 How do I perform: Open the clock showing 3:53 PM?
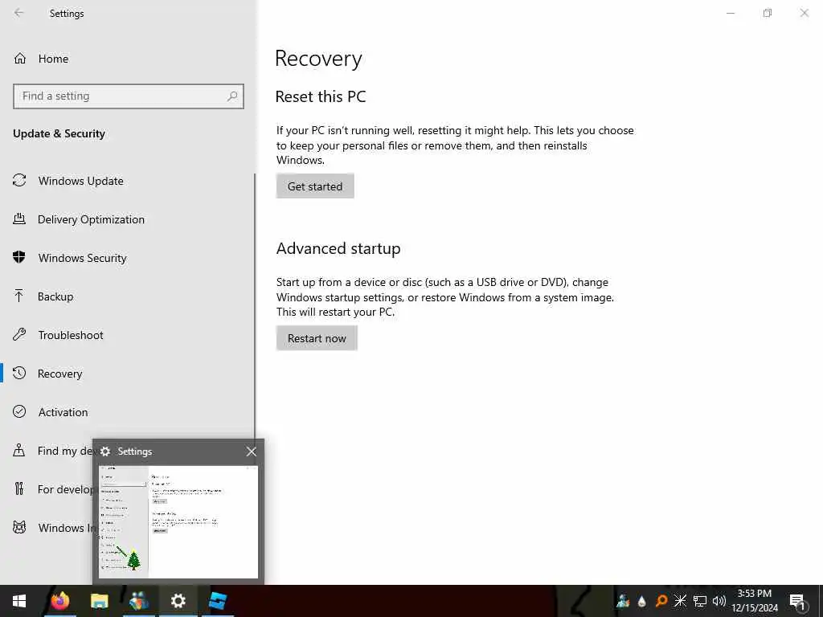point(755,601)
